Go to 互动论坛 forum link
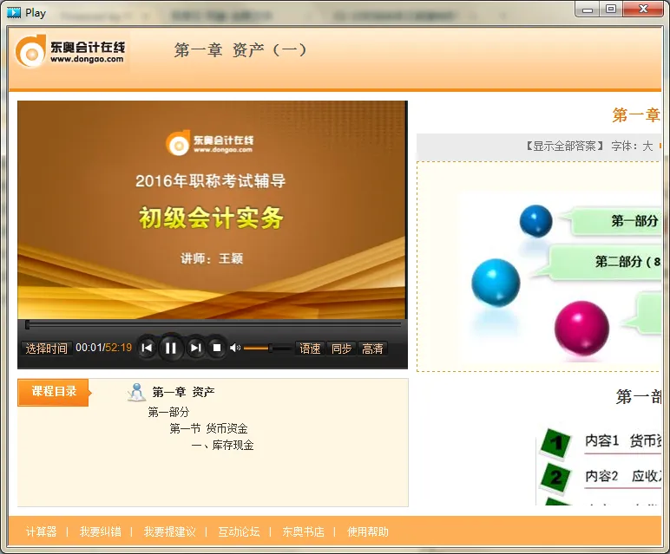The height and width of the screenshot is (554, 670). point(239,531)
